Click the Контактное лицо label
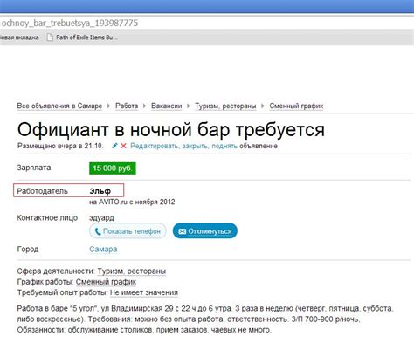Viewport: 414px width, 343px height. click(x=47, y=217)
